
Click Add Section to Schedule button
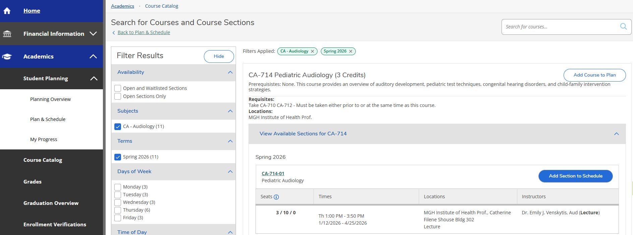pos(575,176)
